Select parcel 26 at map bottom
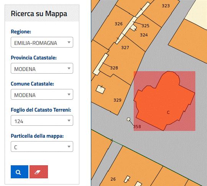The width and height of the screenshot is (207, 186). [113, 179]
